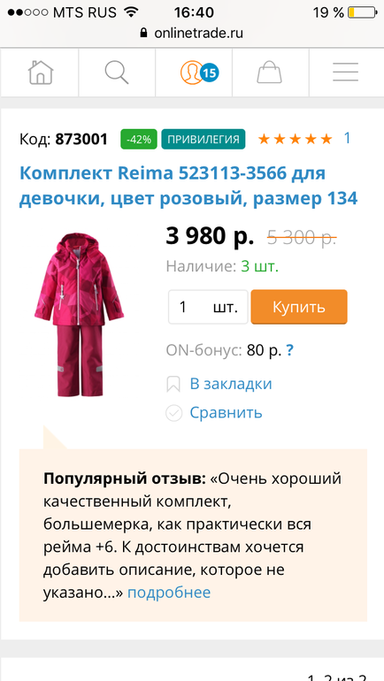Open user profile icon with 15 badge
Viewport: 384px width, 681px height.
point(199,73)
